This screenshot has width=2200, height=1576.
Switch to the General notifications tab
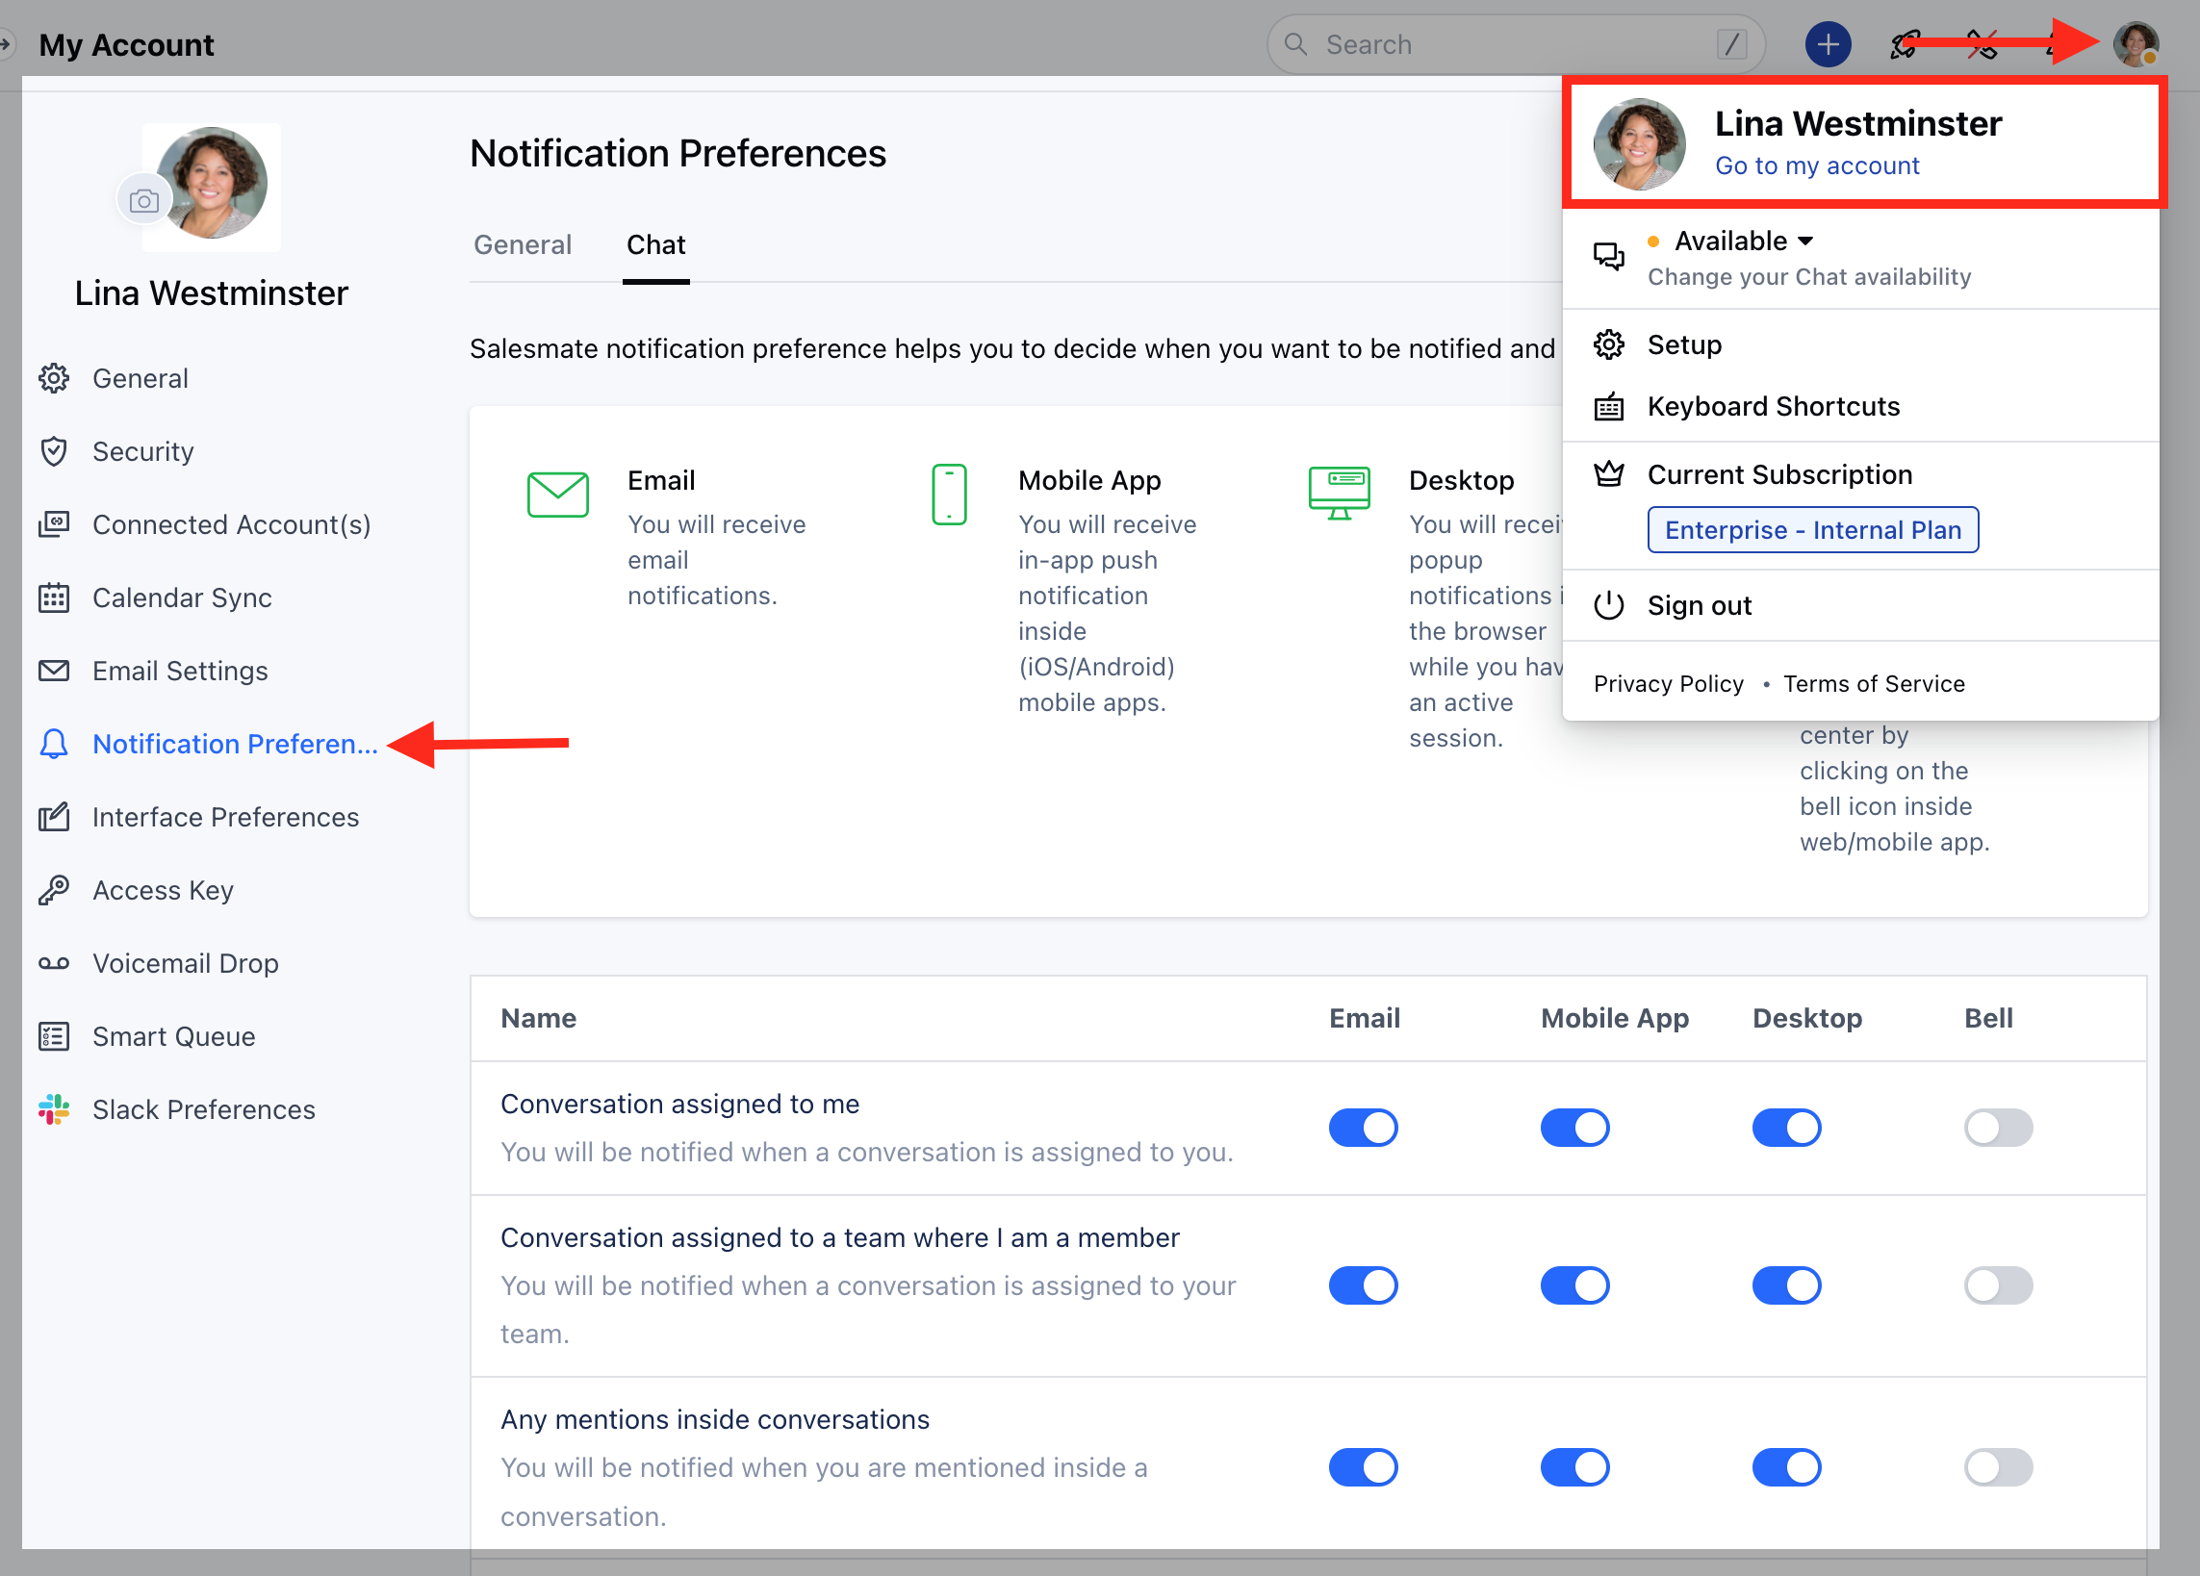[x=523, y=244]
